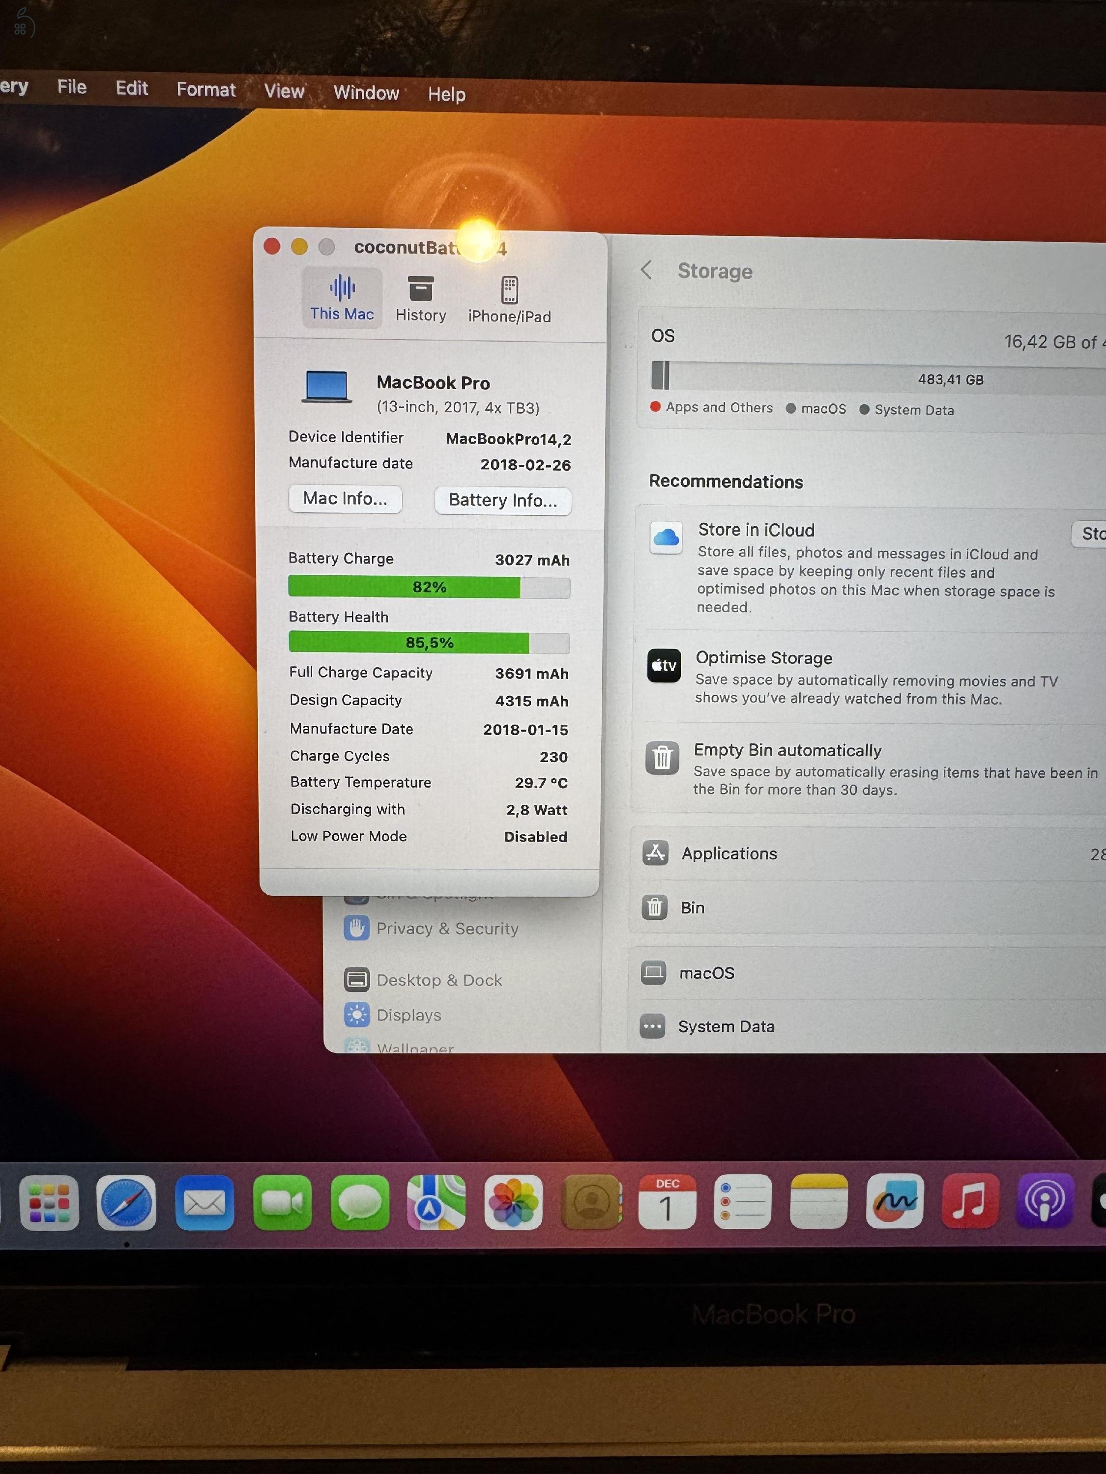Viewport: 1106px width, 1474px height.
Task: Click the Store in iCloud cloud icon
Action: (666, 537)
